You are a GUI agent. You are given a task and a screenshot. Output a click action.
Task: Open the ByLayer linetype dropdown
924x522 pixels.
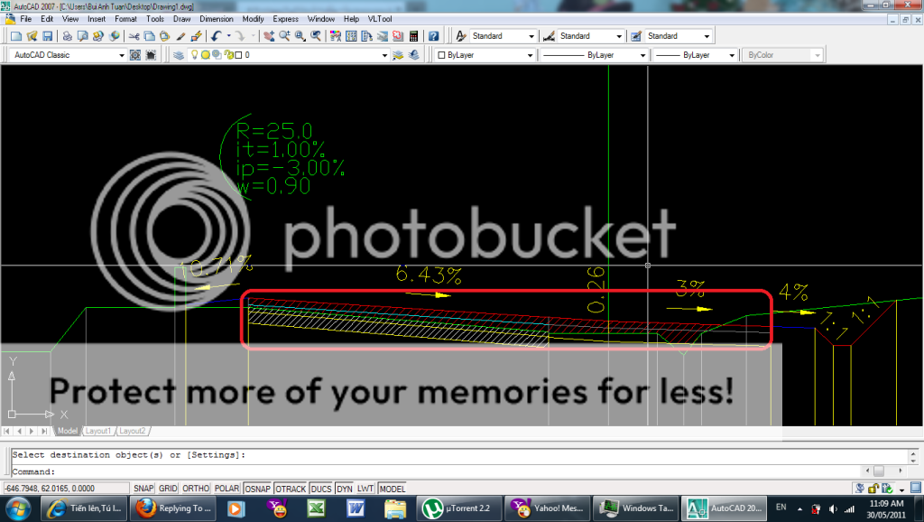tap(594, 55)
